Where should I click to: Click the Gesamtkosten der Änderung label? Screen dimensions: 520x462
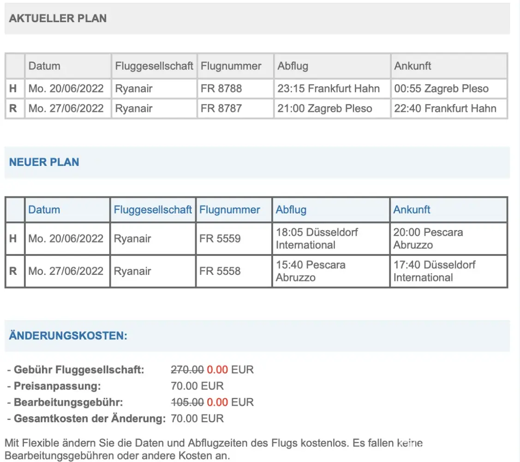click(90, 419)
